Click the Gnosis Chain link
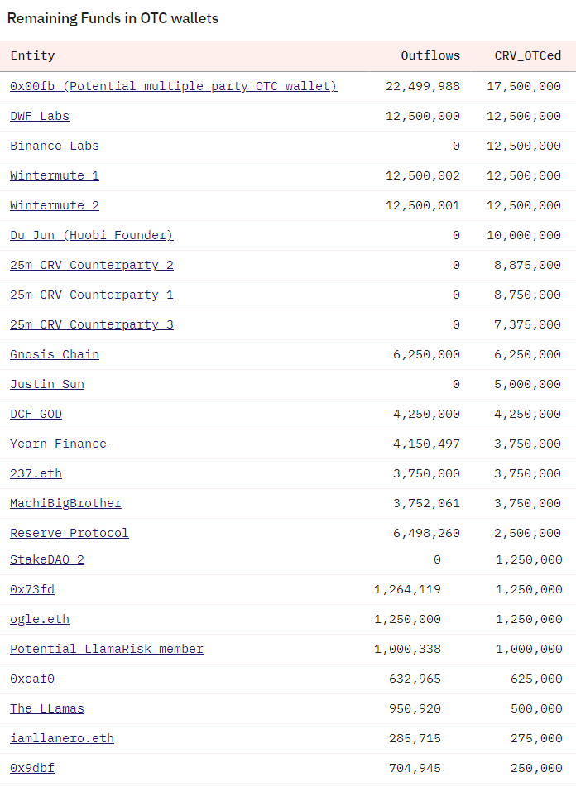 (55, 354)
